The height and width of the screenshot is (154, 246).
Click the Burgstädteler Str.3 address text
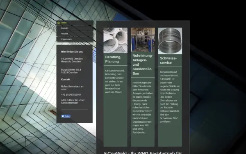(x=71, y=71)
